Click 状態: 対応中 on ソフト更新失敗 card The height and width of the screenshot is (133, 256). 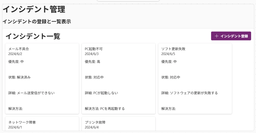[171, 77]
